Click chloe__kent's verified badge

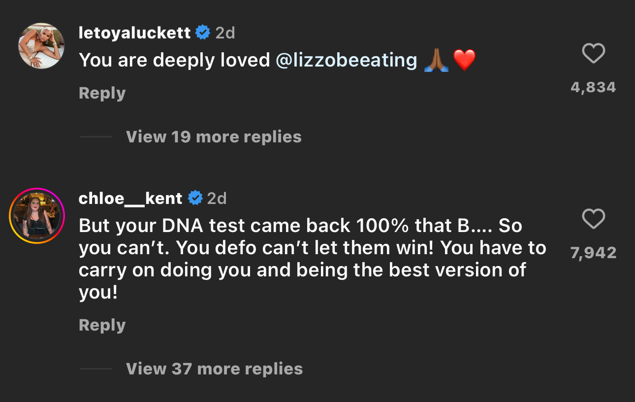[195, 198]
